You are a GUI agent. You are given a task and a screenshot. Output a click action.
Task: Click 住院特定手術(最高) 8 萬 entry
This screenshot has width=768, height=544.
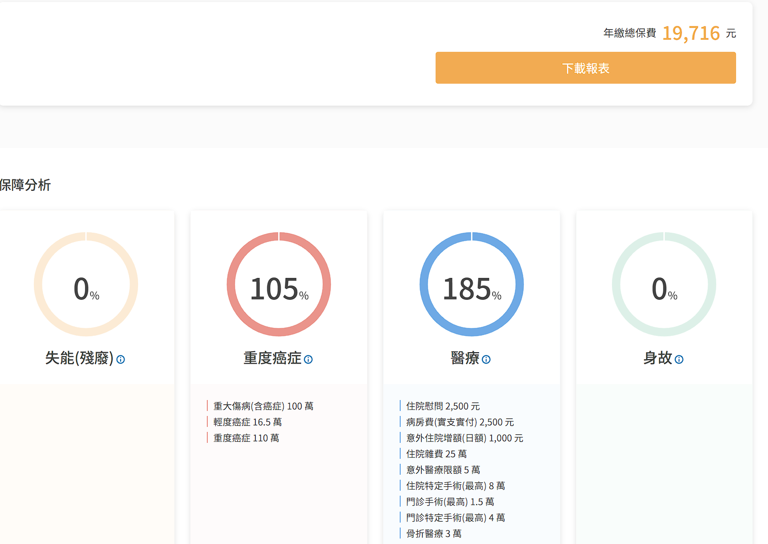[x=456, y=486]
